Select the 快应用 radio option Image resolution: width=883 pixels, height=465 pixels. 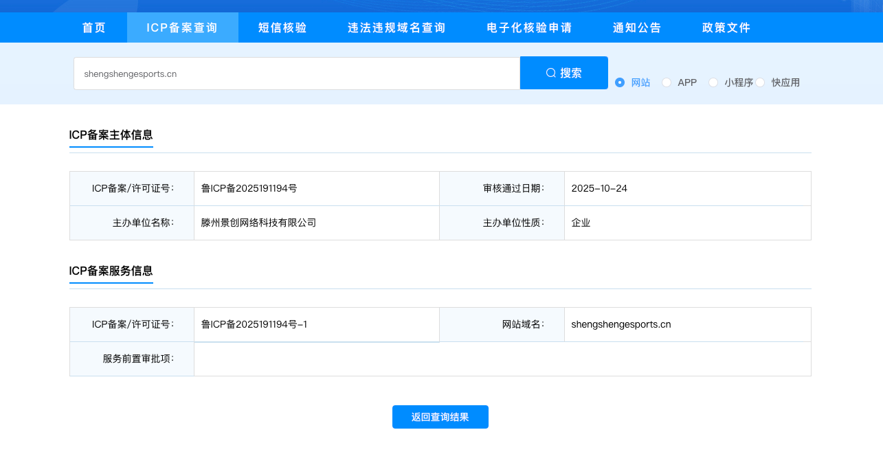pyautogui.click(x=760, y=82)
